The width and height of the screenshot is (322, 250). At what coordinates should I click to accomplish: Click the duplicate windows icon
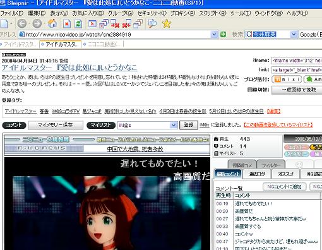(x=138, y=23)
